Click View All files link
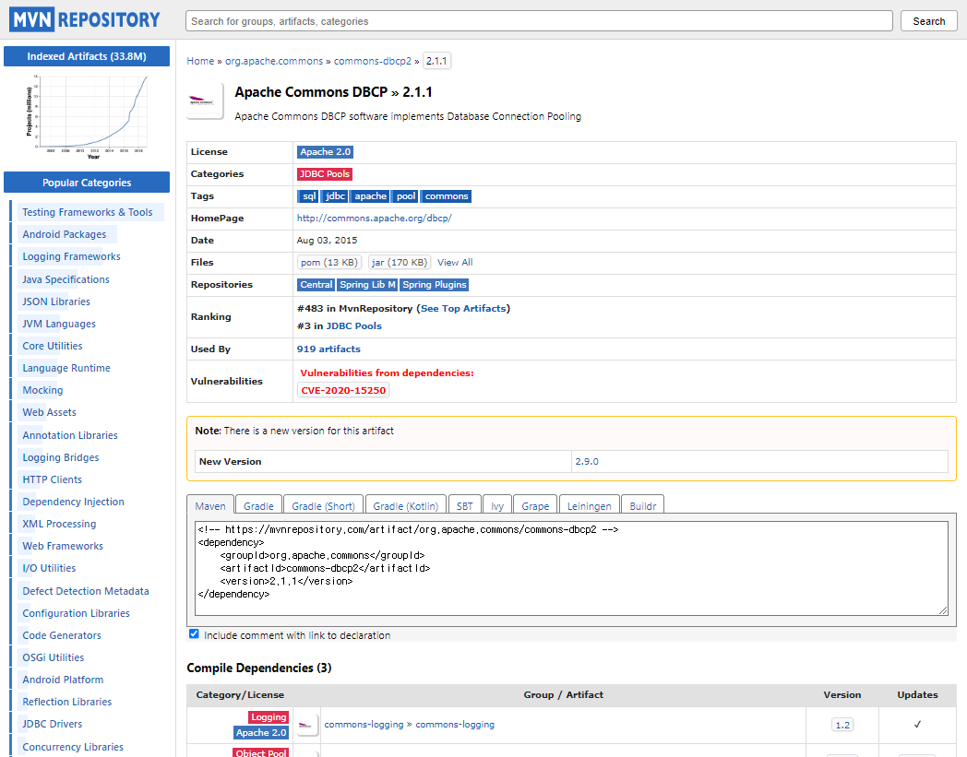Screen dimensions: 967x757 pos(455,262)
